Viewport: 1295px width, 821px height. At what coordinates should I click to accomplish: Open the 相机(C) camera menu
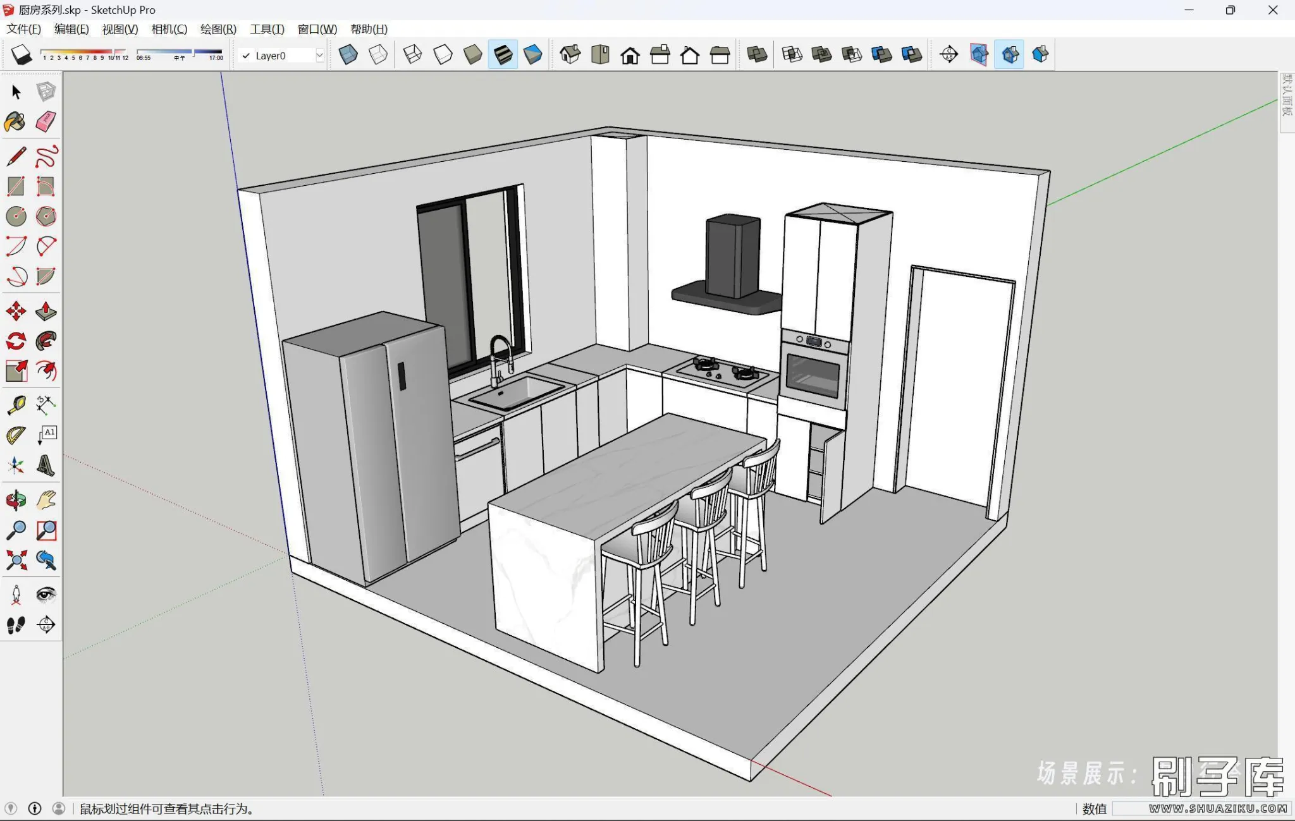(169, 29)
